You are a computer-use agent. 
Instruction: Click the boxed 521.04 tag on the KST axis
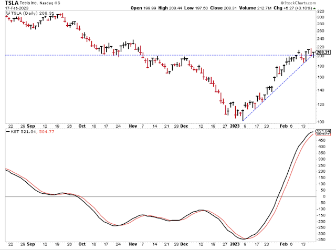click(x=323, y=131)
